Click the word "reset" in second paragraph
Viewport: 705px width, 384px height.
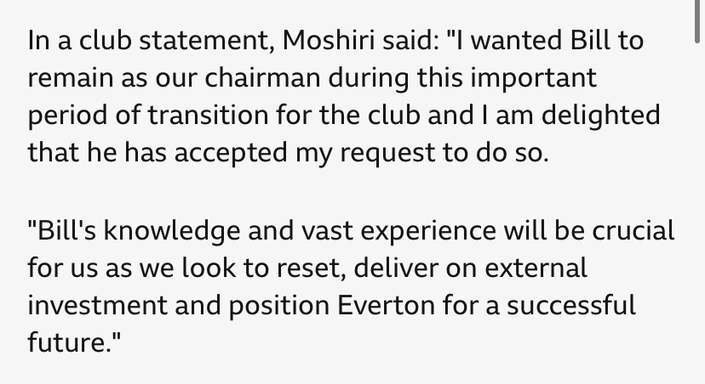311,268
